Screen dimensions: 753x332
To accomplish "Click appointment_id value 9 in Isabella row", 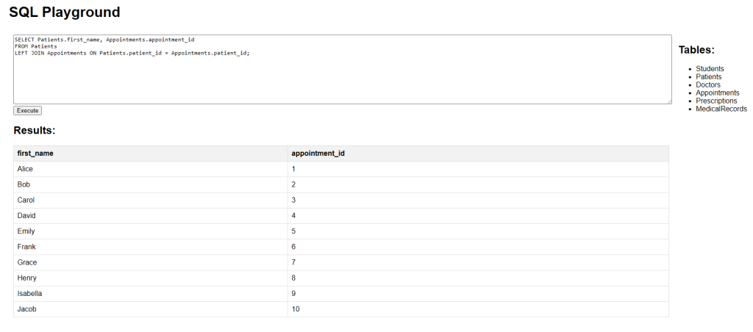I will (478, 294).
